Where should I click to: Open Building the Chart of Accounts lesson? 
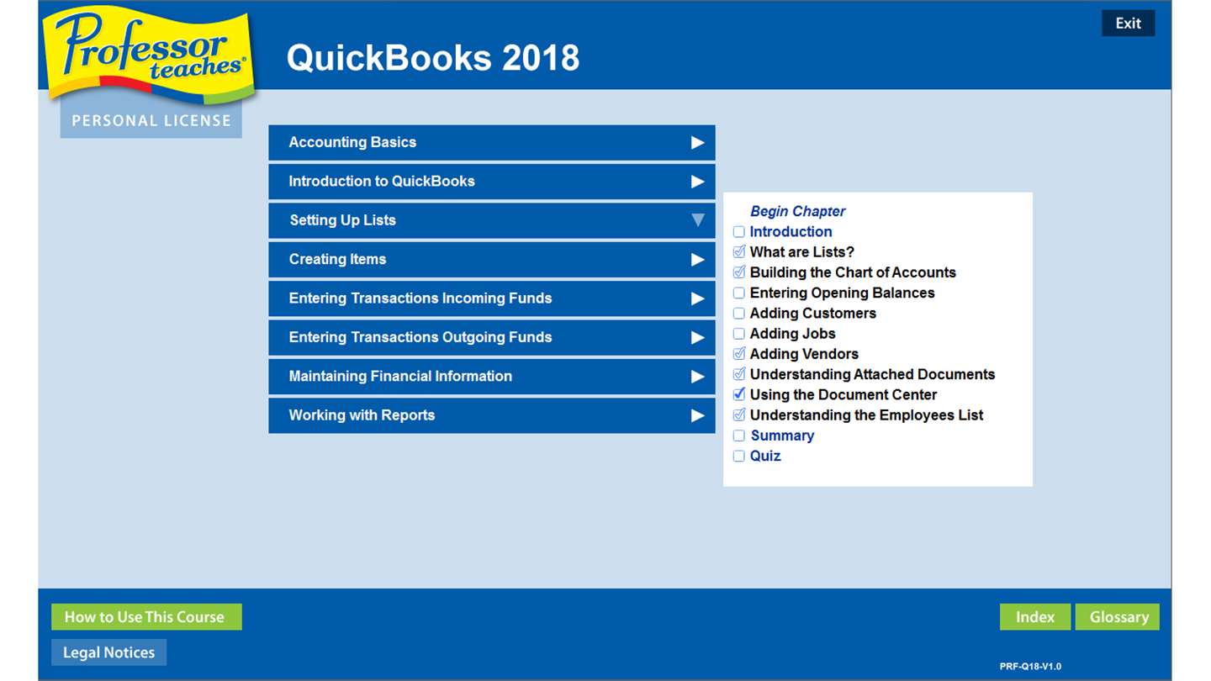point(853,272)
